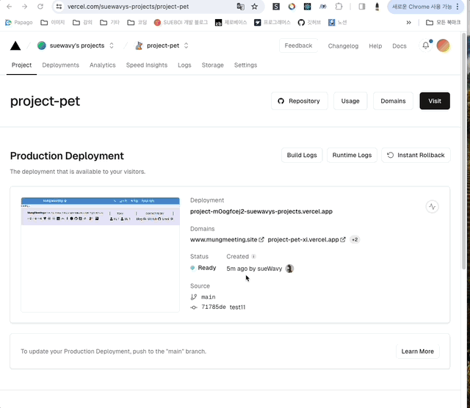Click the Feedback button

298,45
